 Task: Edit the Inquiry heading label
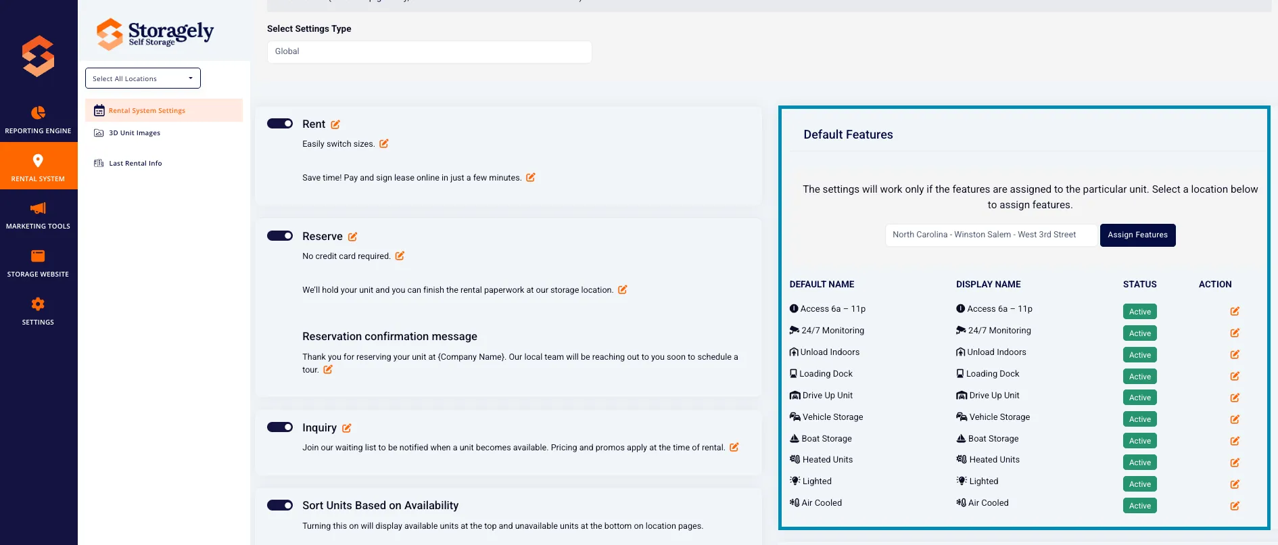tap(347, 428)
